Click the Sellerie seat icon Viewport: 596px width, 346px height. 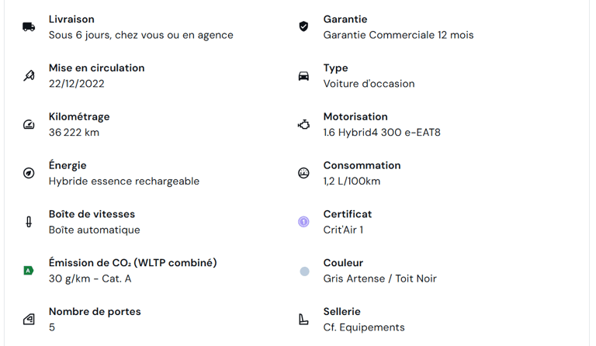303,320
